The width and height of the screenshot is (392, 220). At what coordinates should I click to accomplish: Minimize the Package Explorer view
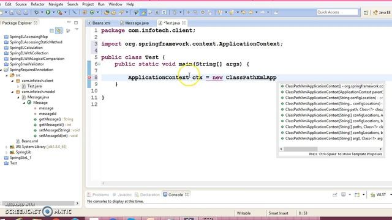pos(69,23)
